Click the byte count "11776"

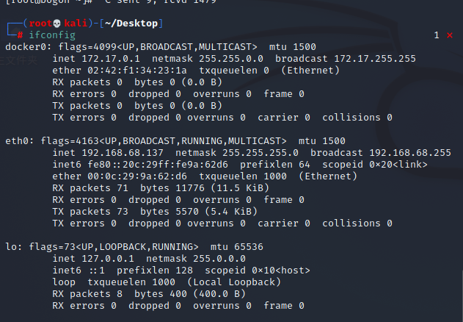point(190,188)
